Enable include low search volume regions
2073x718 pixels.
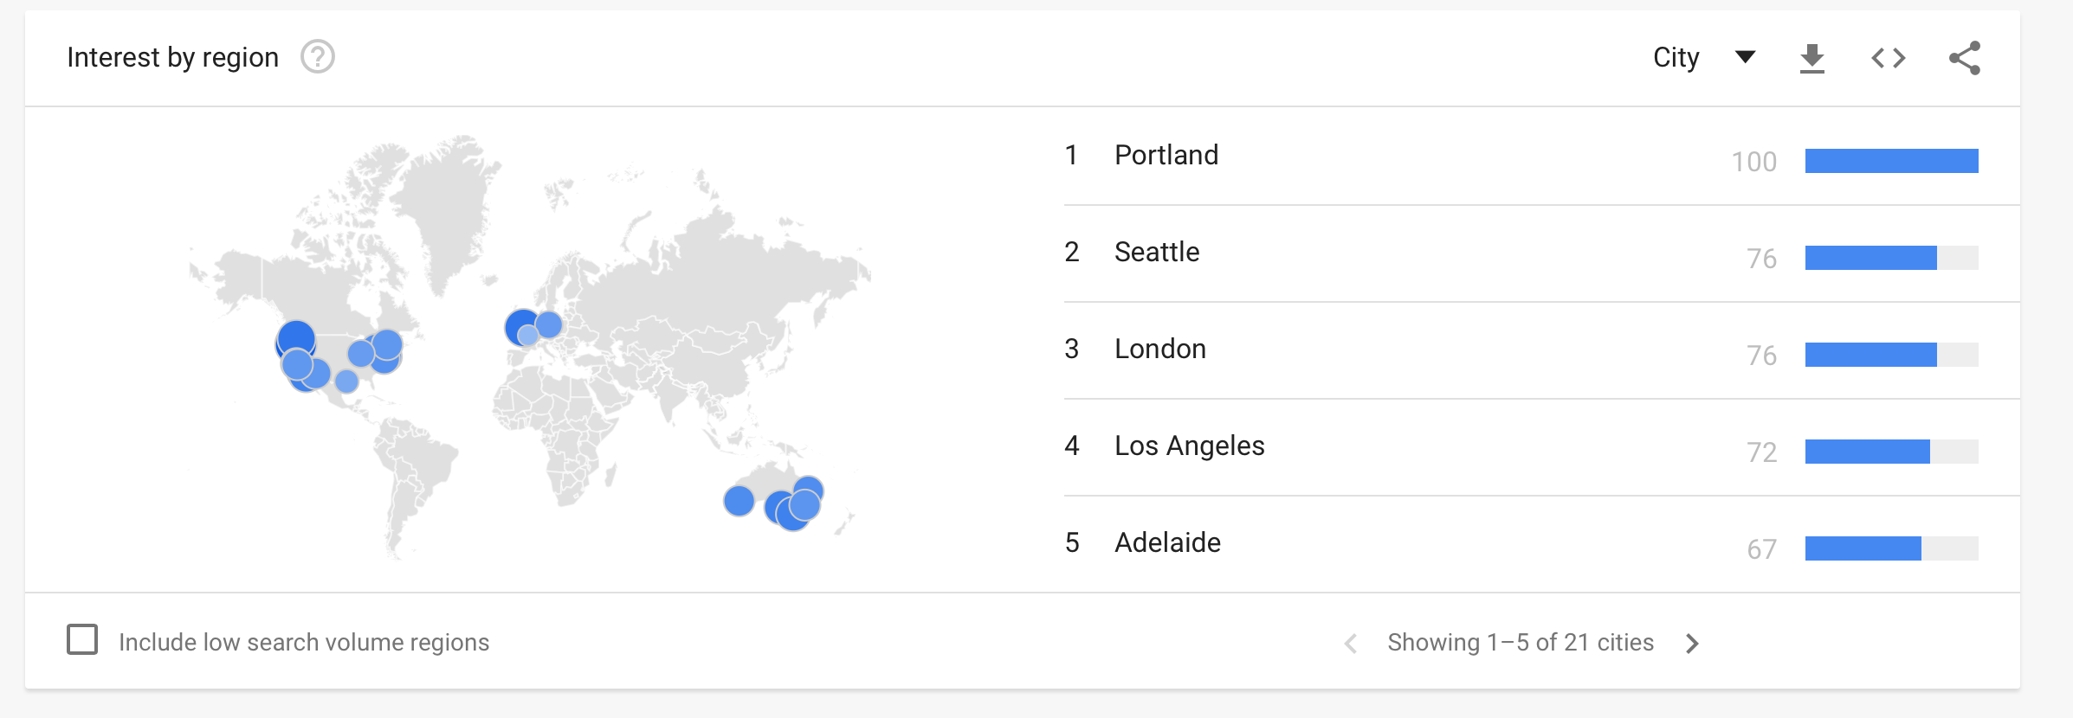pos(82,640)
